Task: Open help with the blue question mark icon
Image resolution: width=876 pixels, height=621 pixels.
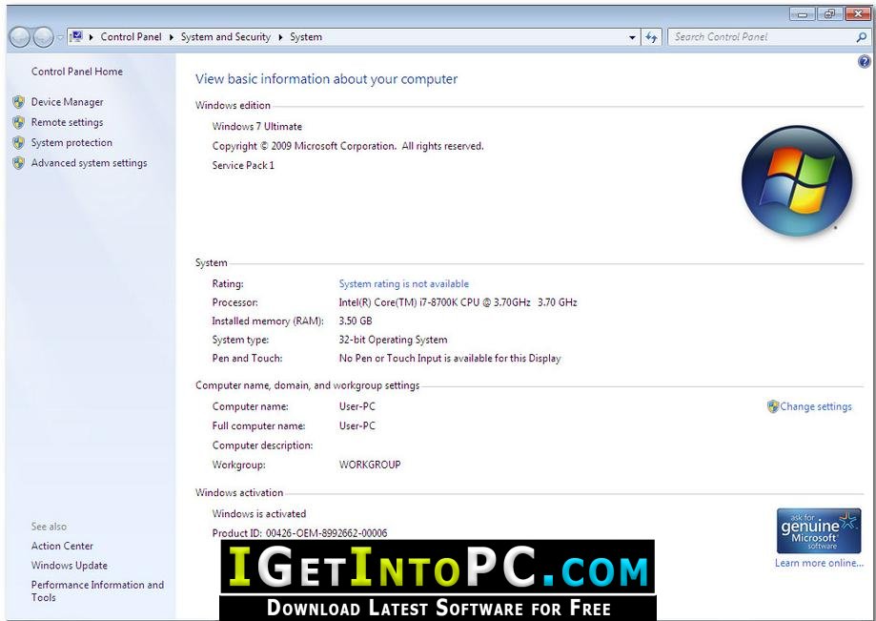Action: 864,61
